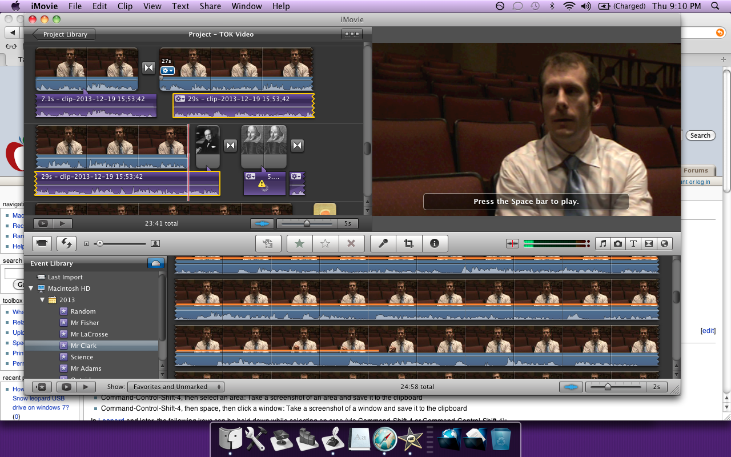Open the transitions browser

click(649, 243)
